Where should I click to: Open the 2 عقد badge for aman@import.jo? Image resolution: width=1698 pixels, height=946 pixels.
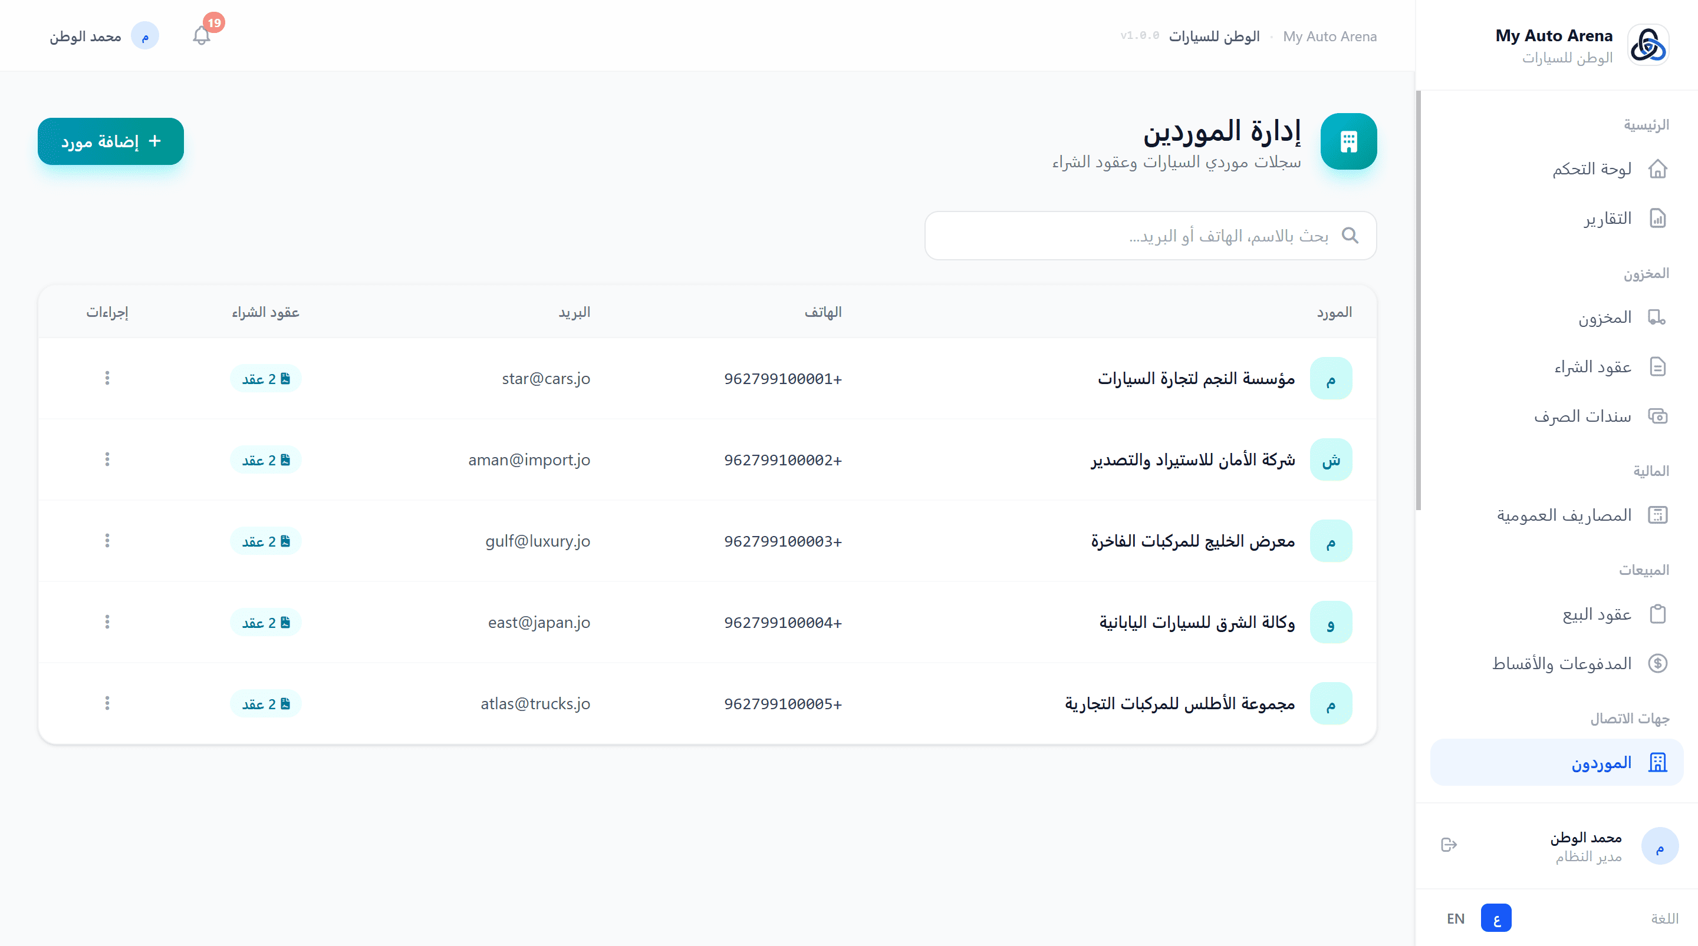coord(266,460)
